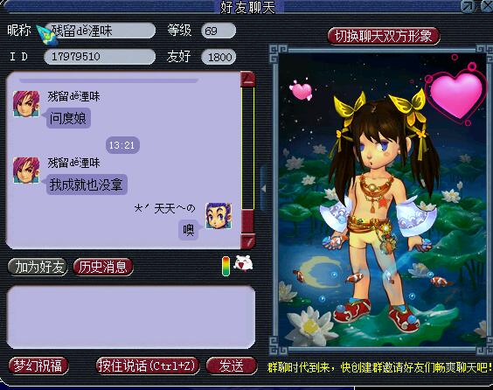Click the chat scrollbar down arrow
Screen dimensions: 493x390
coord(247,241)
